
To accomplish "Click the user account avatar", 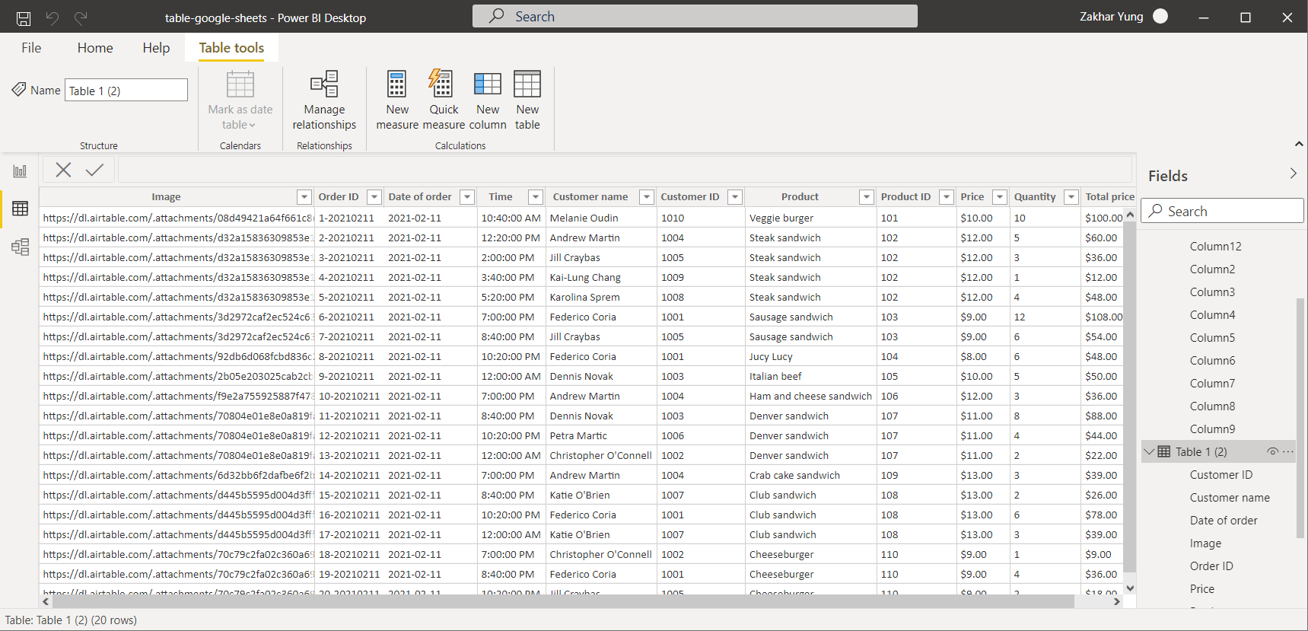I will [x=1160, y=17].
